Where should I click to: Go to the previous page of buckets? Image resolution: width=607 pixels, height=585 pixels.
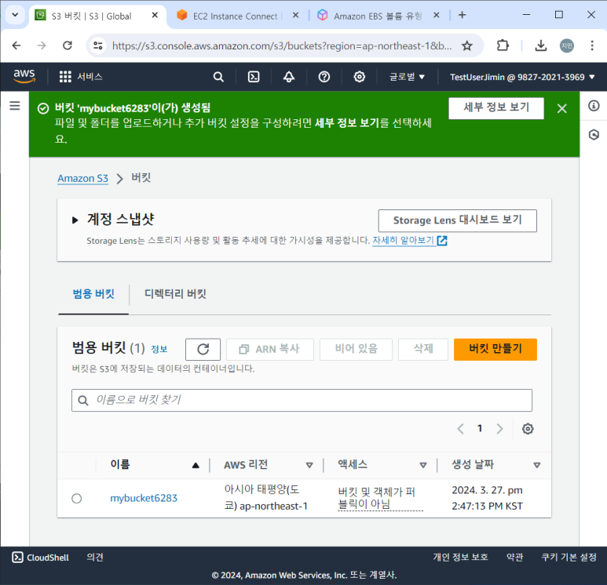click(460, 428)
